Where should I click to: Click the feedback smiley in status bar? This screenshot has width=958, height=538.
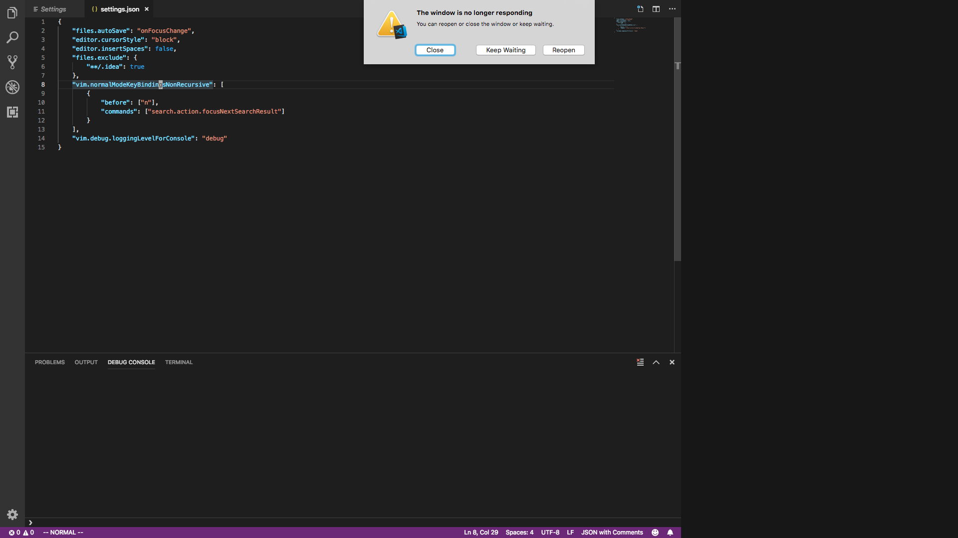point(655,532)
